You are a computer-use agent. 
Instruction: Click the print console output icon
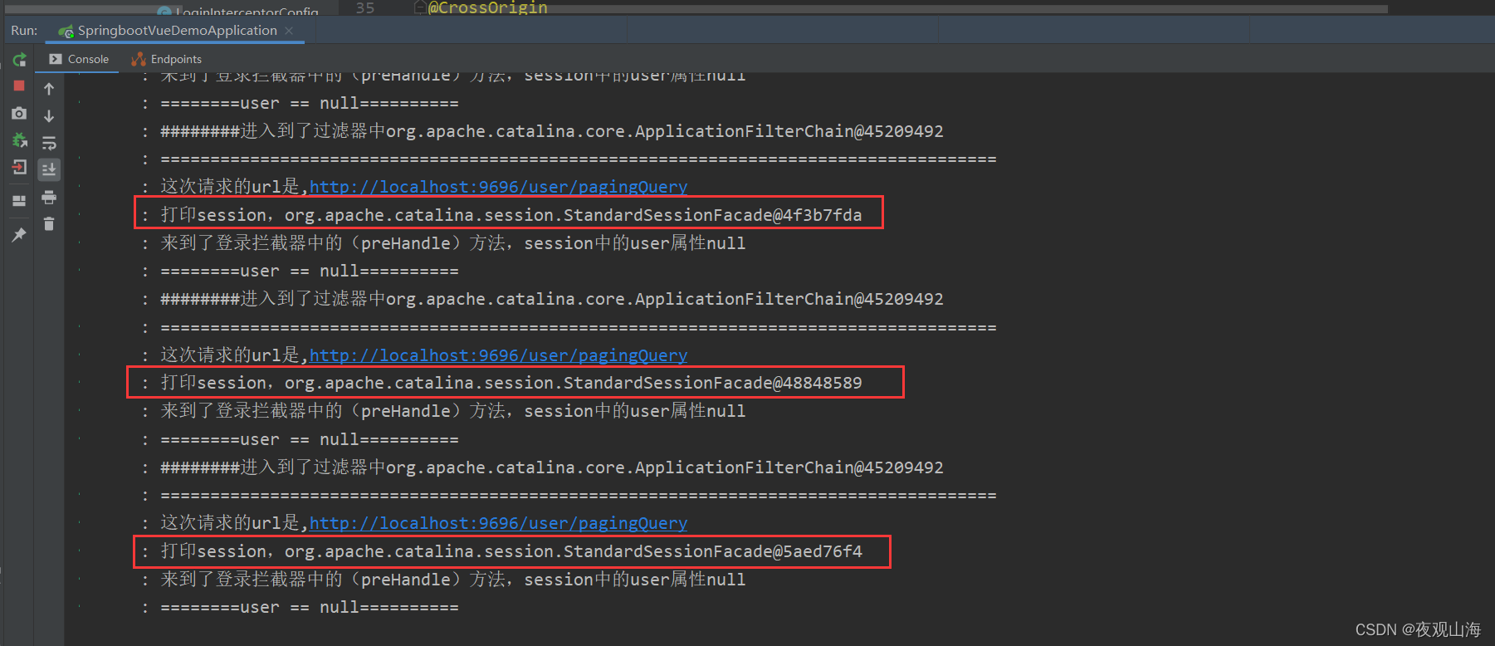(x=49, y=197)
